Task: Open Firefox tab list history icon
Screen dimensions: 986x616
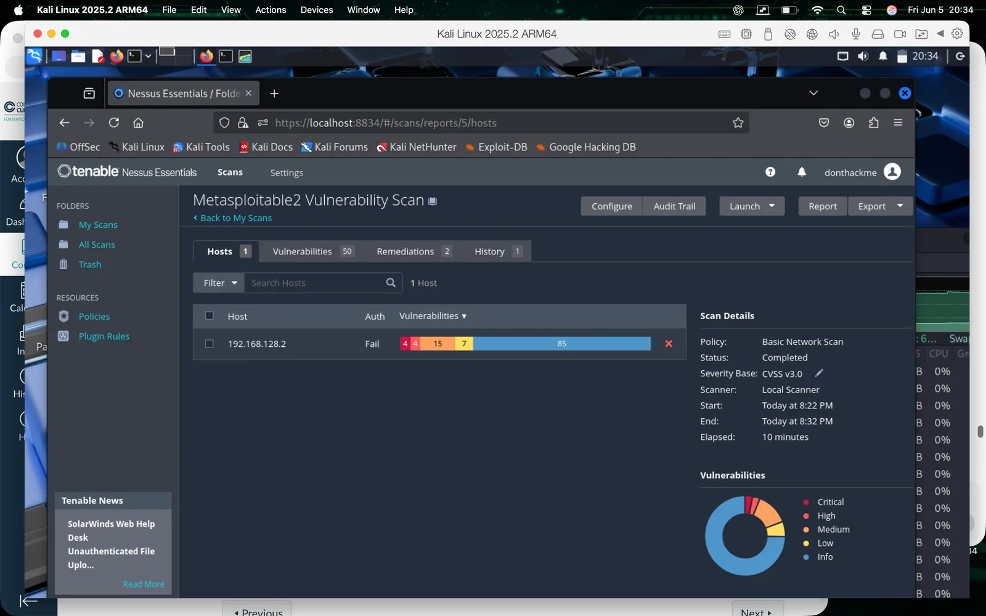Action: pos(89,93)
